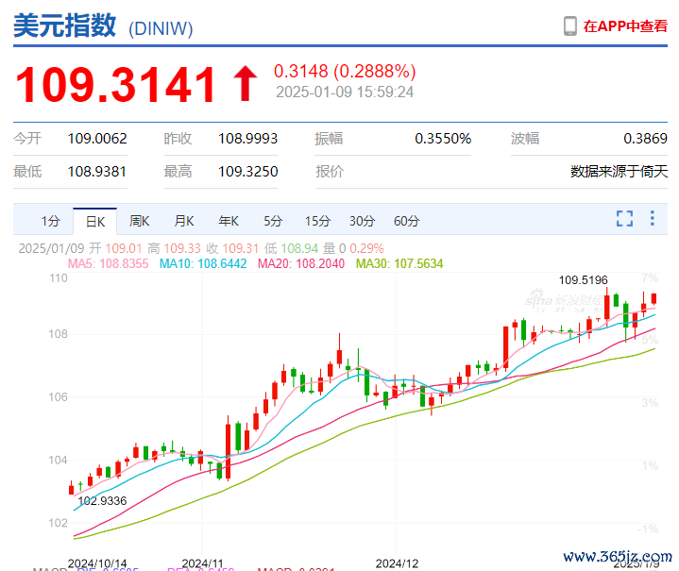
Task: Select the 30分 interval tab
Action: click(x=362, y=222)
